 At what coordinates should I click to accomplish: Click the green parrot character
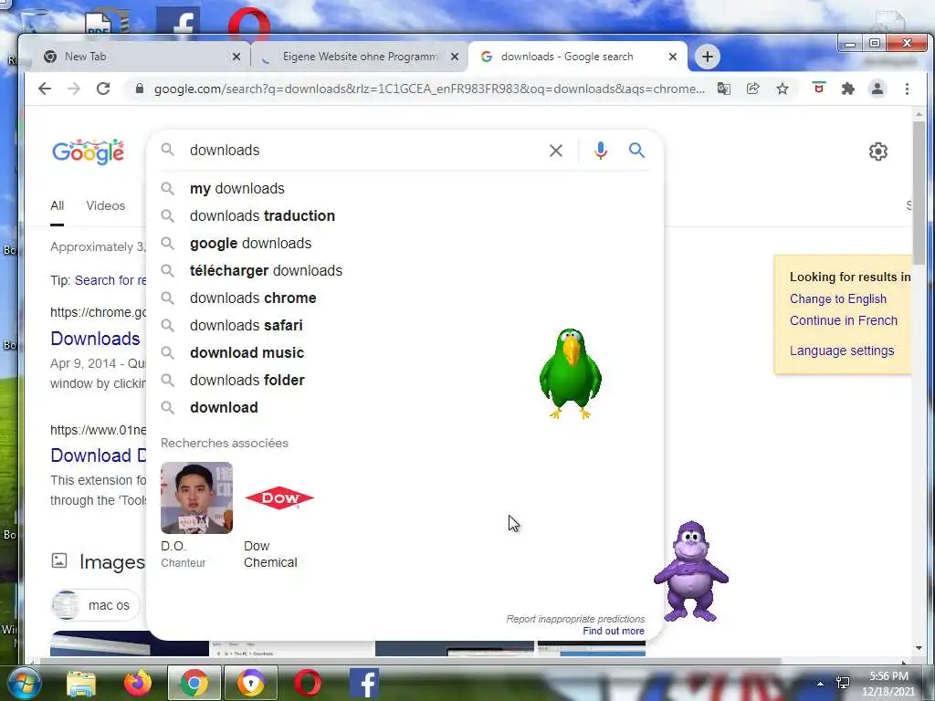click(x=570, y=373)
